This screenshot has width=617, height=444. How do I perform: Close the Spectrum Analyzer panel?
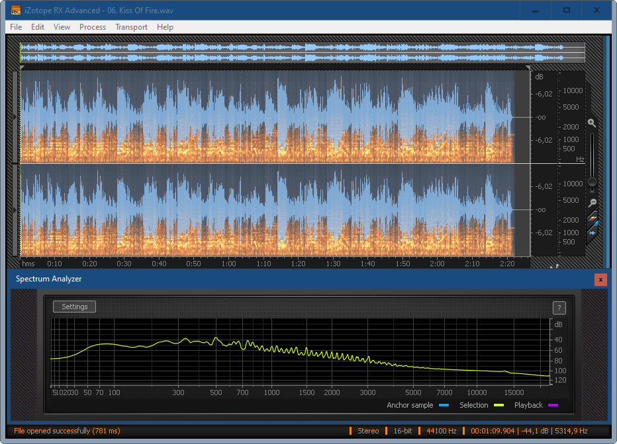click(x=600, y=279)
